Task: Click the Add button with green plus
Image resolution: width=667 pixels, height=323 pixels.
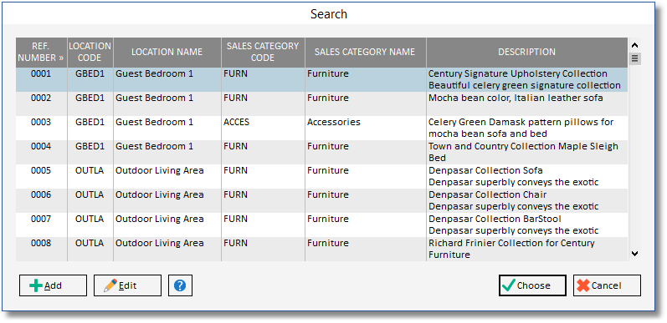Action: [53, 285]
